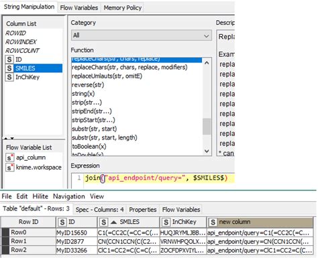Click the function list scrollbar thumb

[207, 127]
